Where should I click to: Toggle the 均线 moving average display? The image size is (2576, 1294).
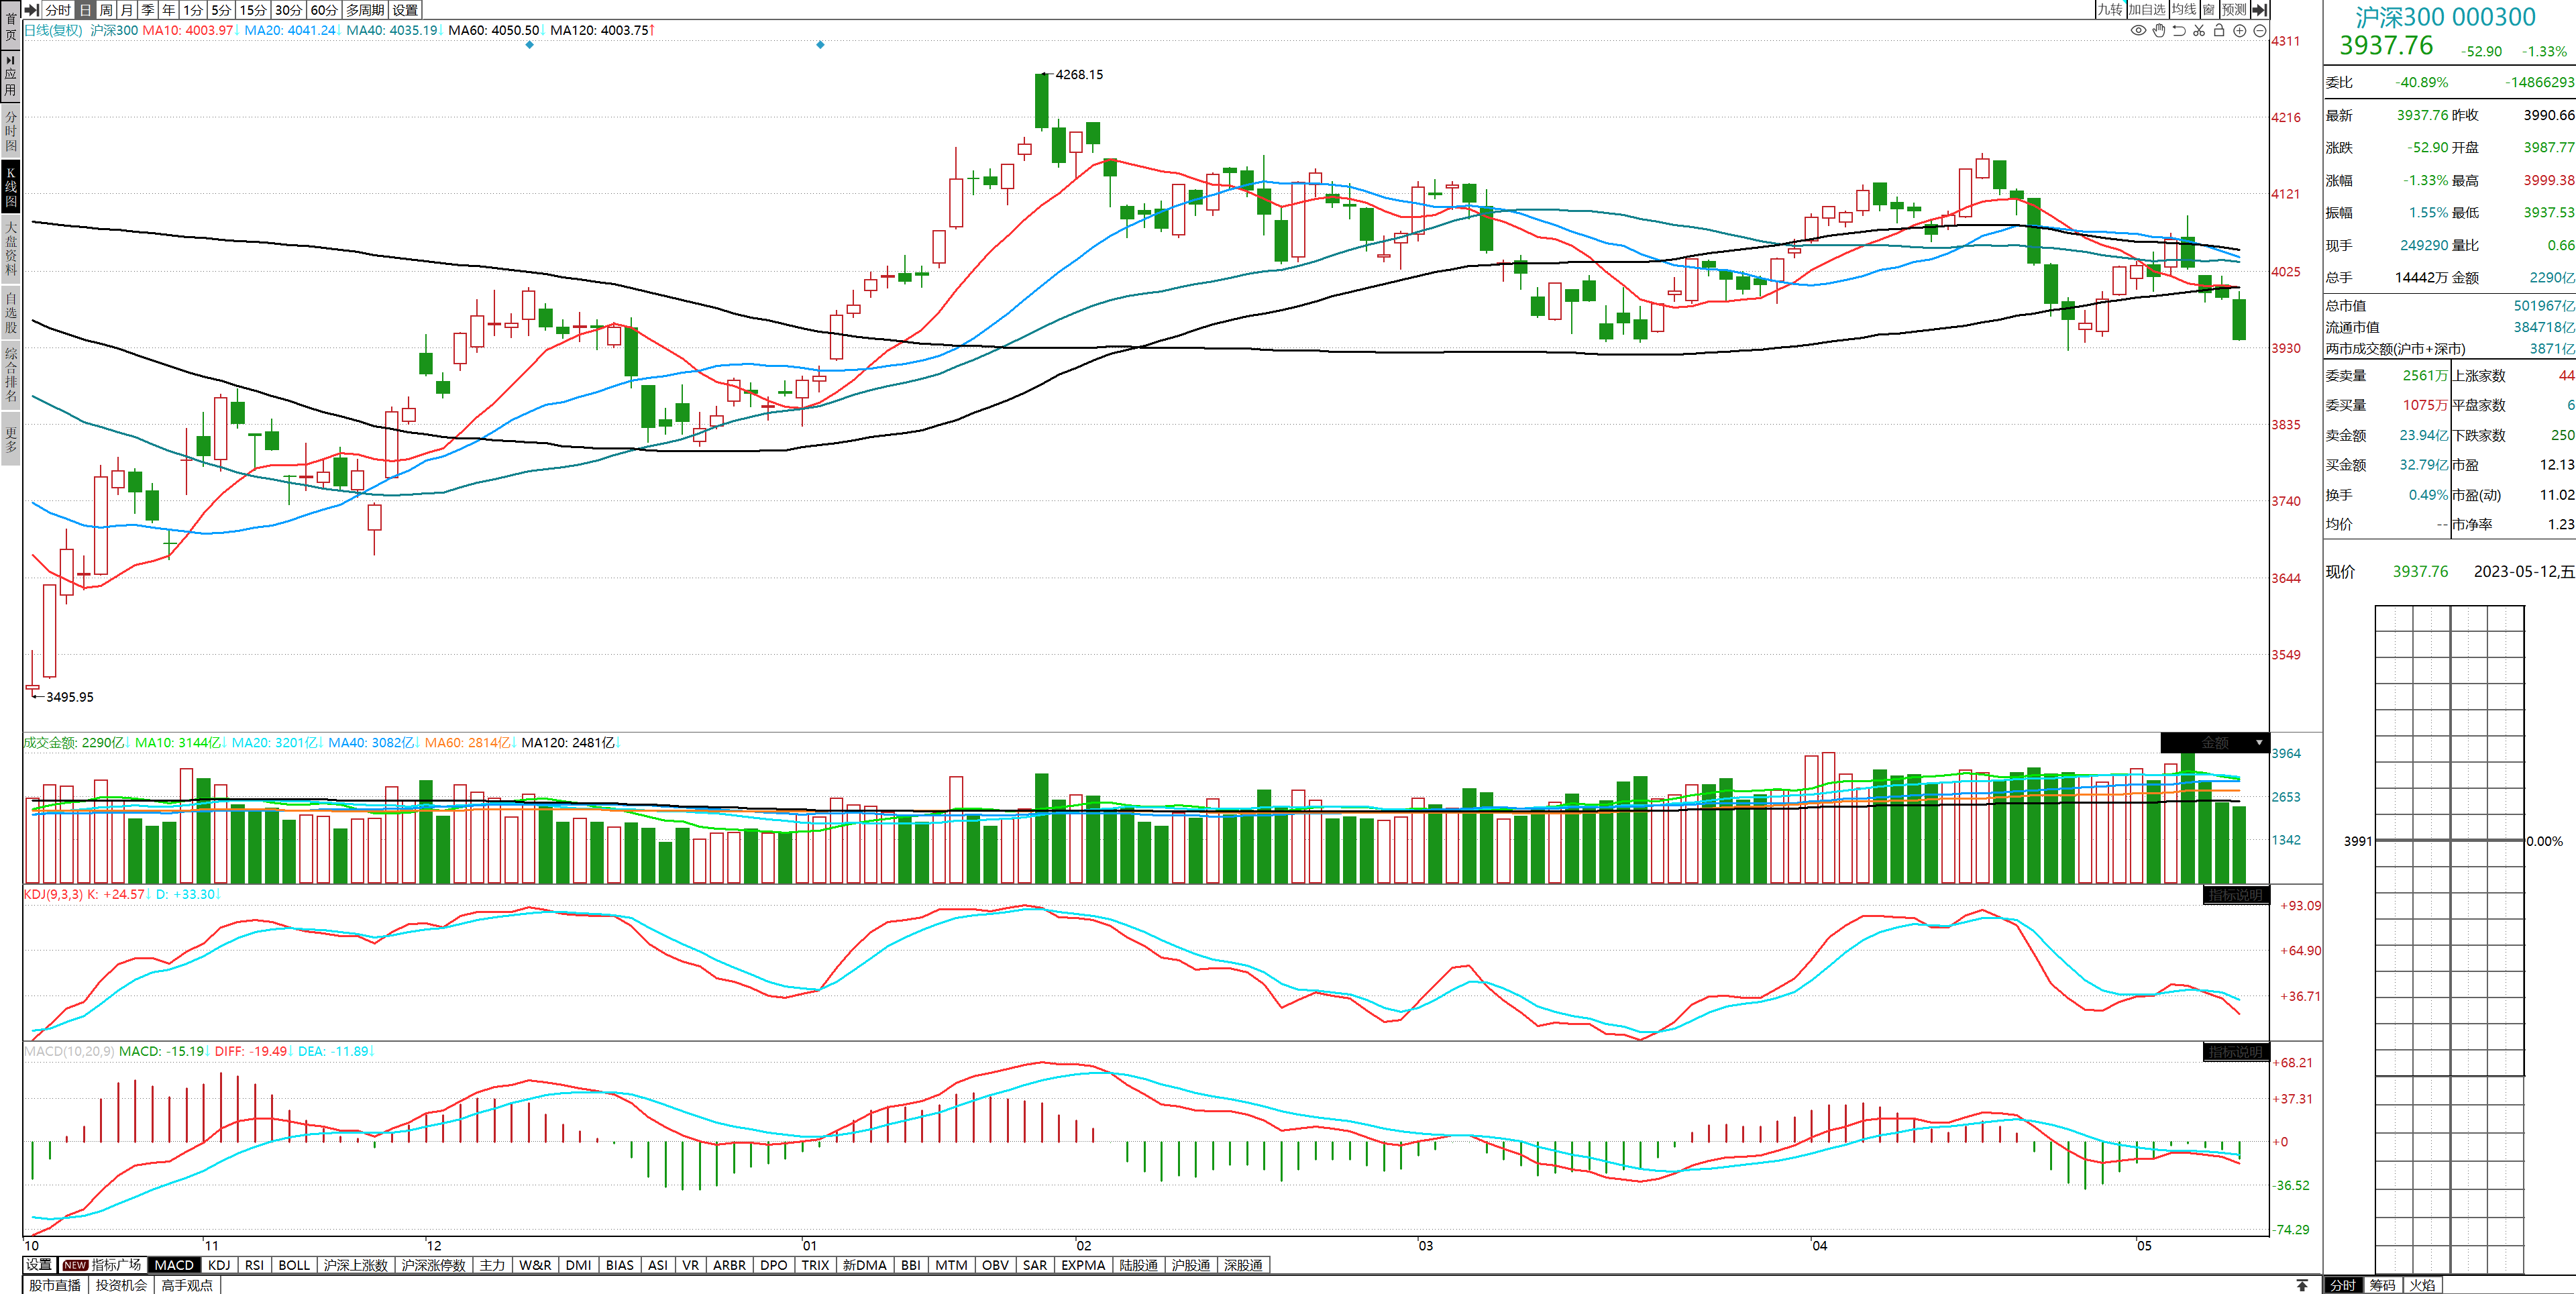pos(2184,9)
